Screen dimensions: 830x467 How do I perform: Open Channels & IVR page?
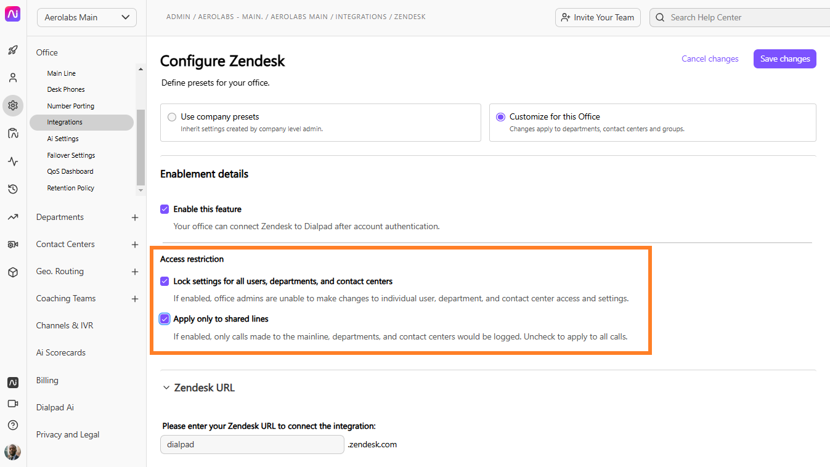65,325
